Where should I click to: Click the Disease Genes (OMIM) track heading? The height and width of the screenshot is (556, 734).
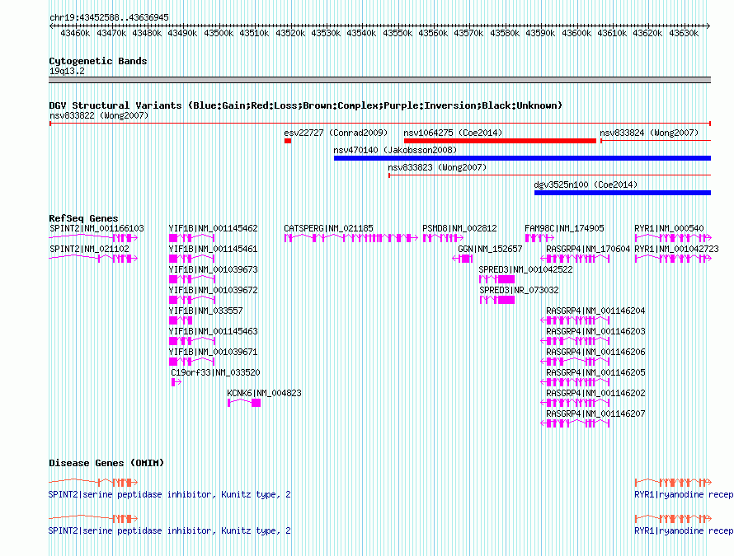coord(106,463)
